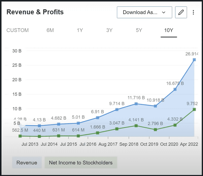The width and height of the screenshot is (203, 176).
Task: Select the 1Y time range
Action: (80, 30)
